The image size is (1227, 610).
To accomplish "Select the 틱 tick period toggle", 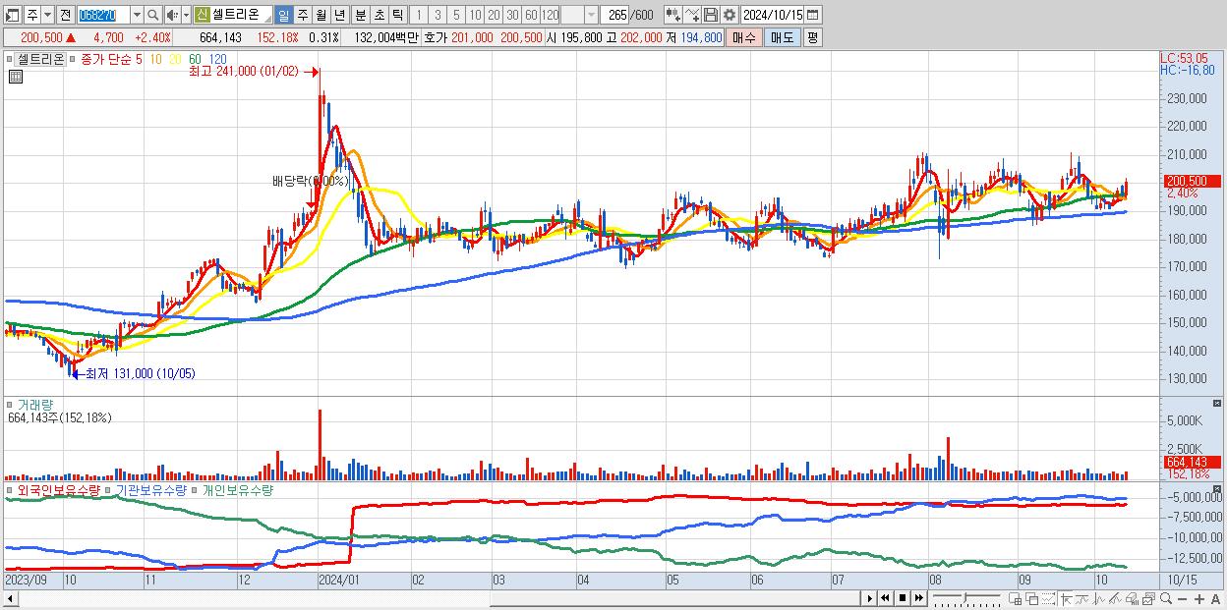I will [x=397, y=15].
